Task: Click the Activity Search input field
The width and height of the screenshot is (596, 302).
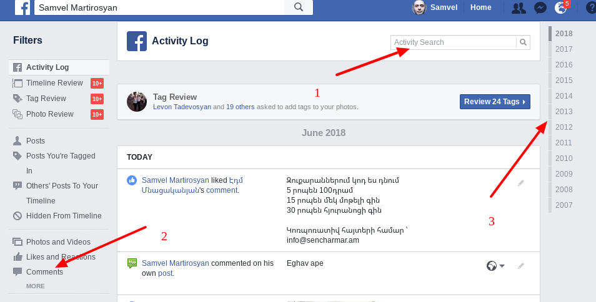Action: pyautogui.click(x=454, y=42)
